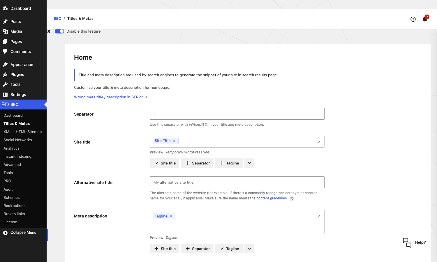The height and width of the screenshot is (262, 437).
Task: Add Separator variable to Site title
Action: 197,163
